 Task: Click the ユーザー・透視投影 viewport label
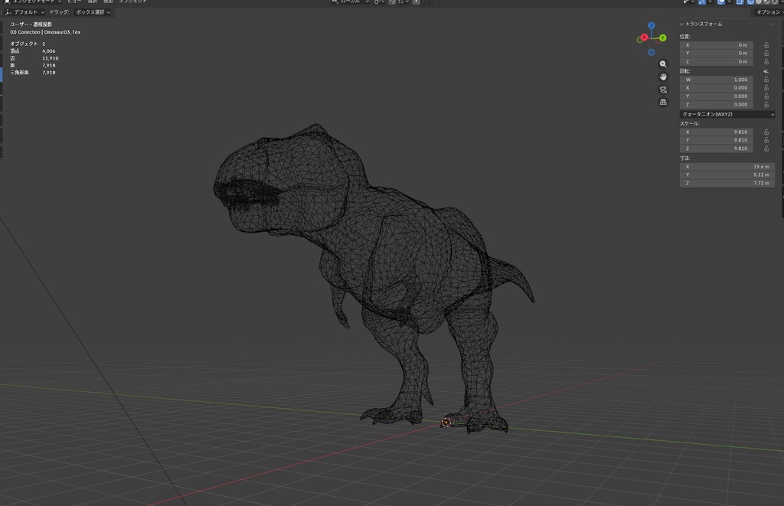pos(31,24)
